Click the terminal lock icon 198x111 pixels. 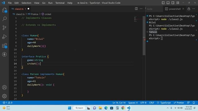coord(189,9)
